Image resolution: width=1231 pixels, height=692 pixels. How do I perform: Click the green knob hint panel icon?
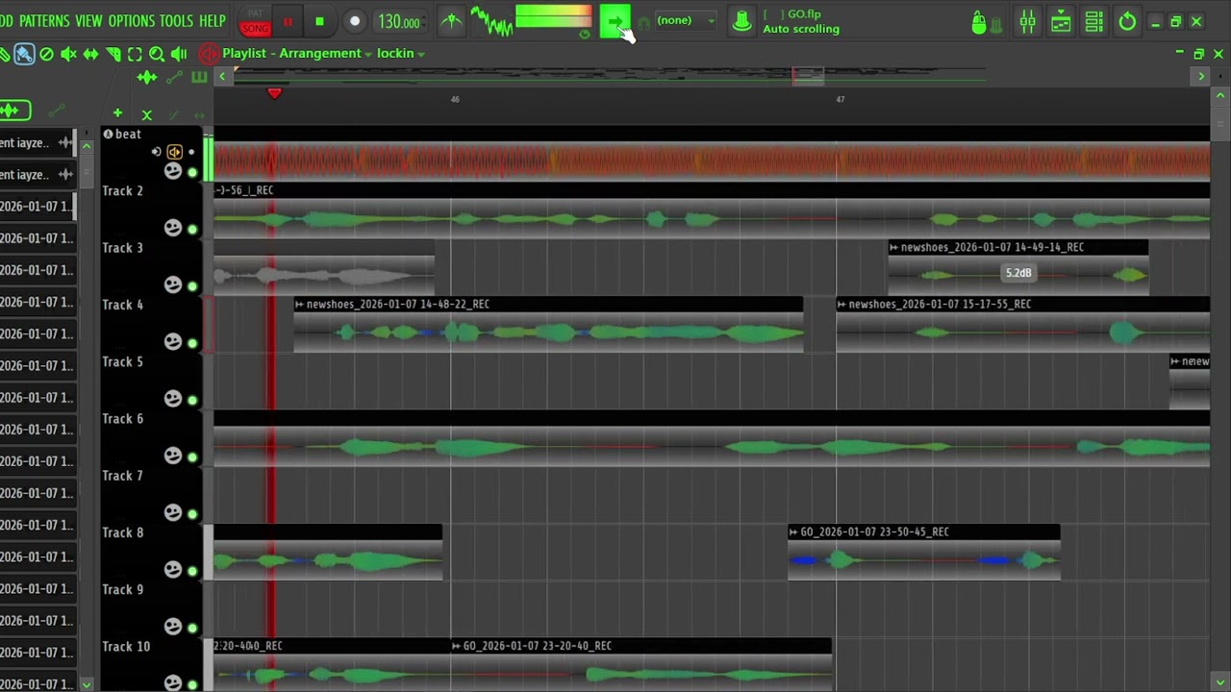coord(741,21)
